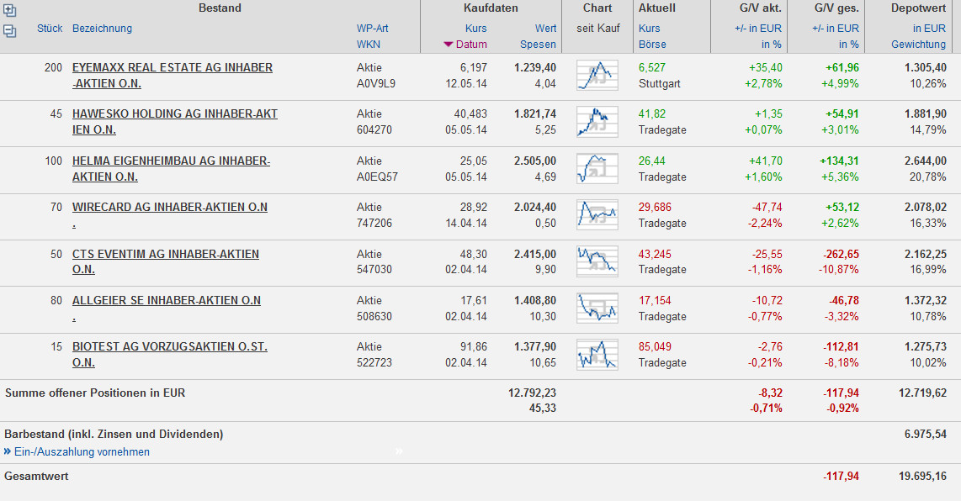This screenshot has height=501, width=961.
Task: Sort by the WKN column header
Action: (369, 44)
